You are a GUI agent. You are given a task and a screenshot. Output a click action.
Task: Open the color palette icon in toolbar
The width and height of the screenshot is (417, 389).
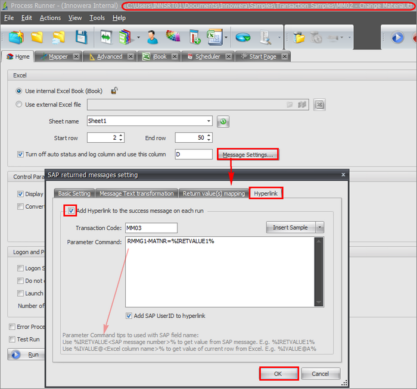pos(173,37)
